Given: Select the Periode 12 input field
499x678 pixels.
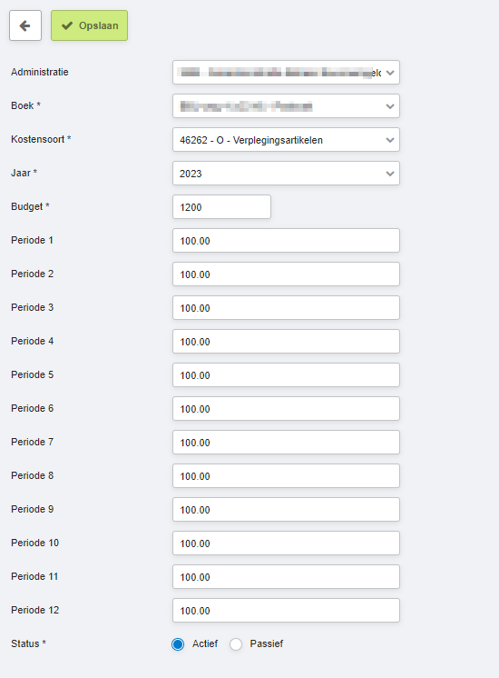Looking at the screenshot, I should pyautogui.click(x=286, y=611).
